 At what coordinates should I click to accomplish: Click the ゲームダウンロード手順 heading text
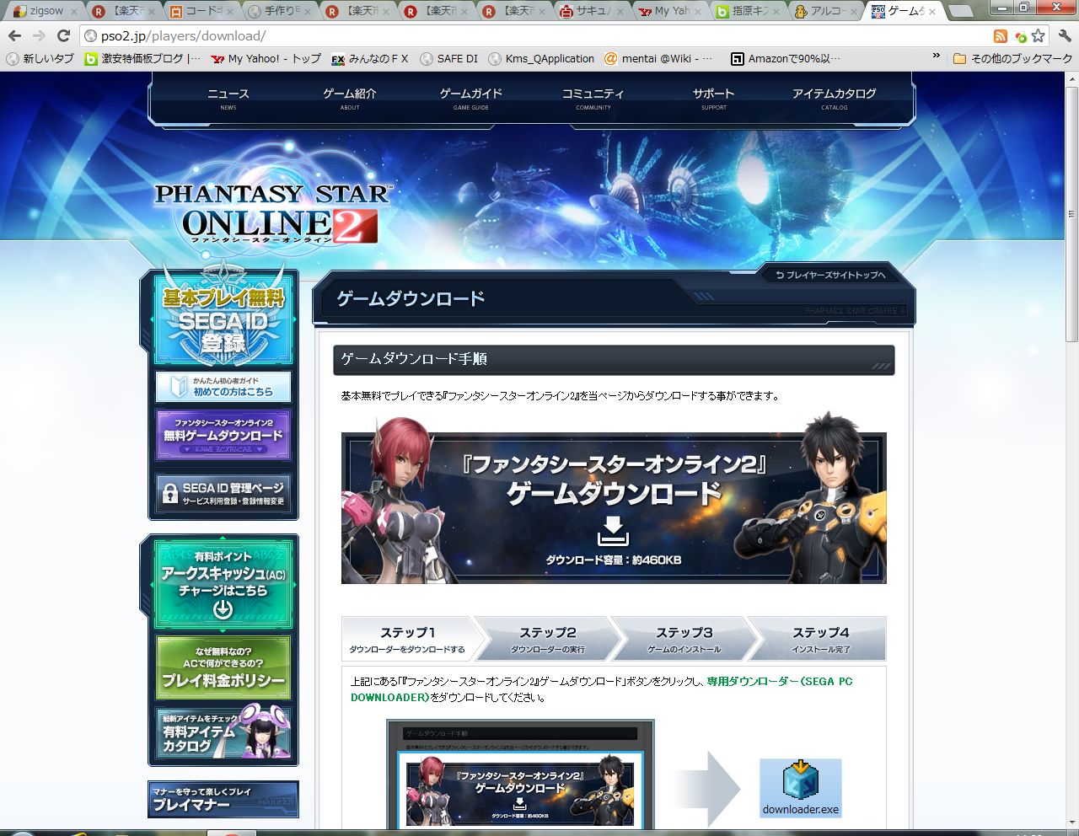(414, 359)
